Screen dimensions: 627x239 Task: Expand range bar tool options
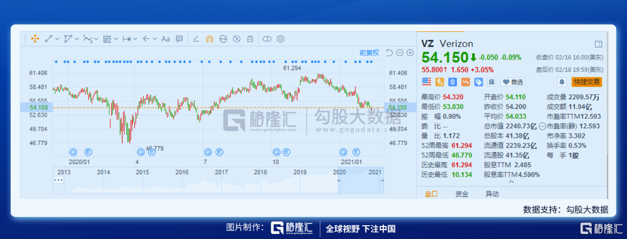pos(135,39)
